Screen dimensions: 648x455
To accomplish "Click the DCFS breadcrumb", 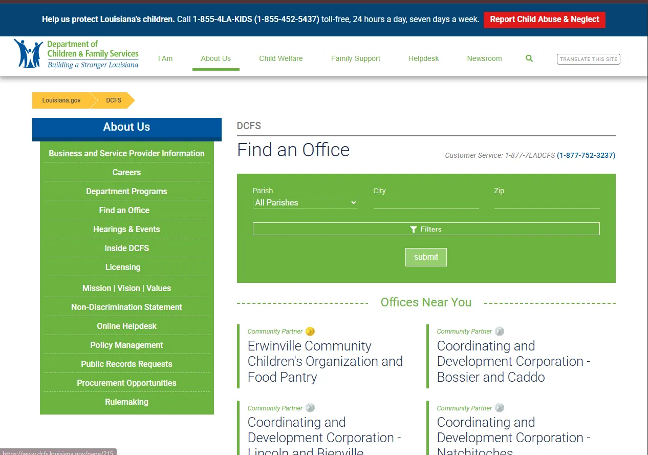I will [114, 100].
